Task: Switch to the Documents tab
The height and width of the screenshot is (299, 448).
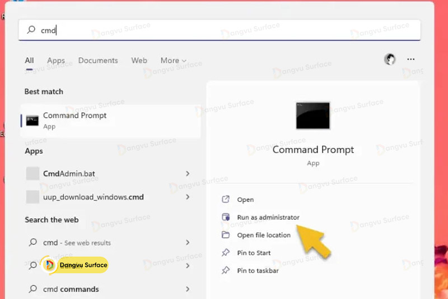Action: [98, 61]
